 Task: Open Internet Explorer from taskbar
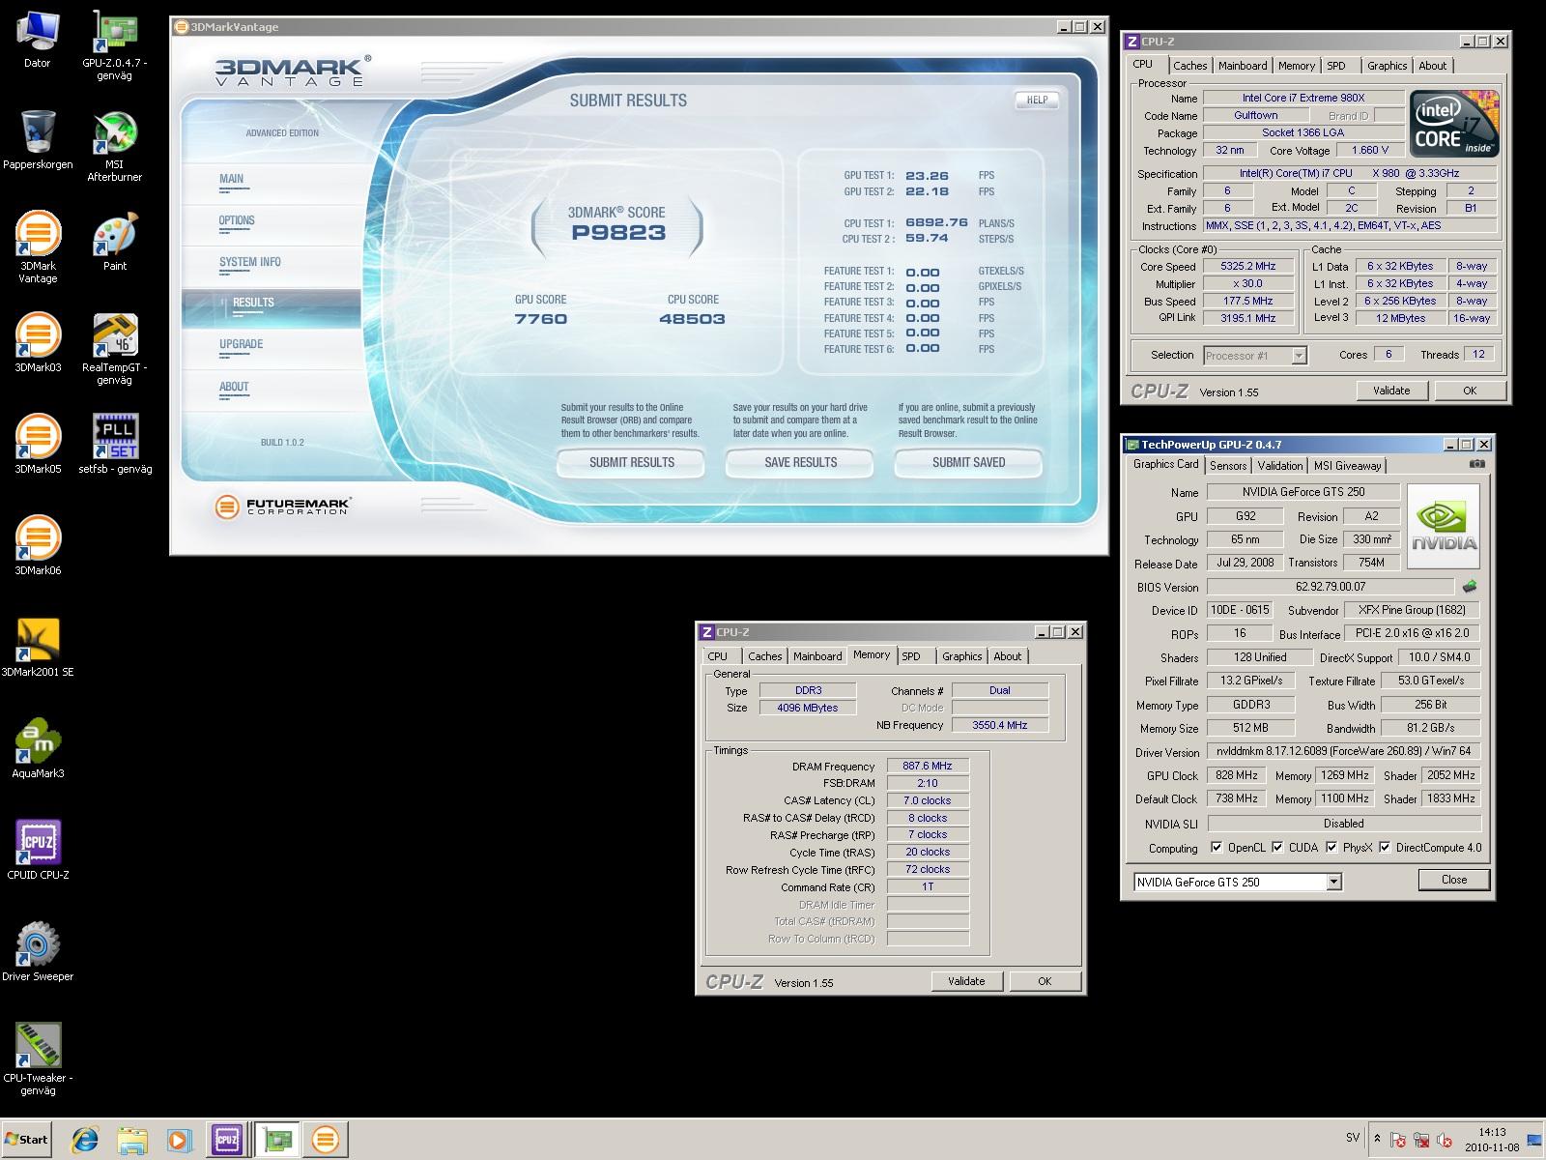pyautogui.click(x=85, y=1140)
